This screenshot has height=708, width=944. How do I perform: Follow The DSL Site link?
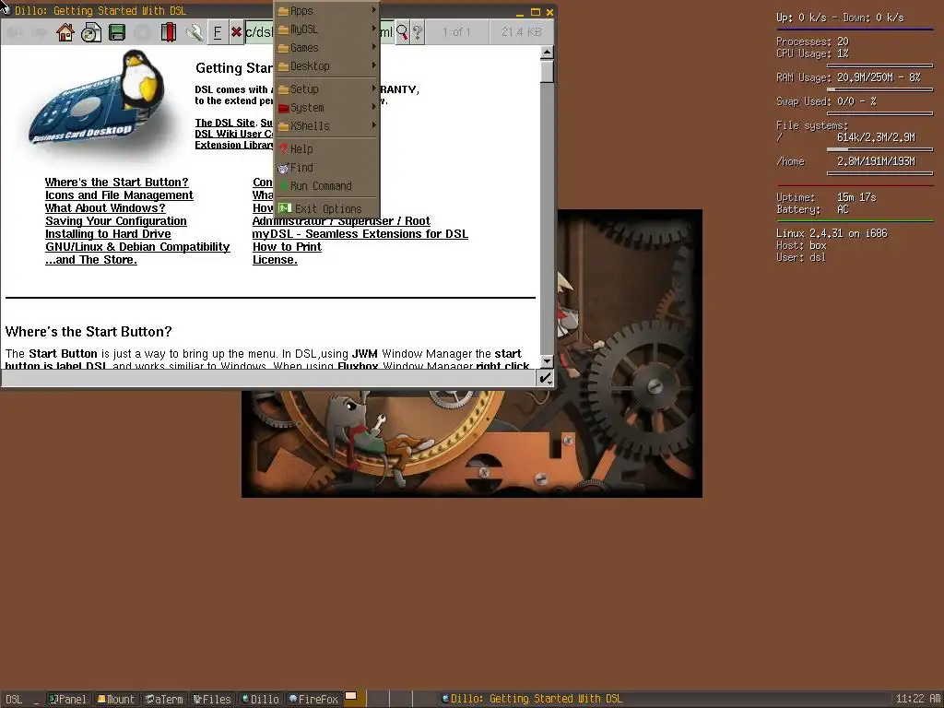pos(225,123)
